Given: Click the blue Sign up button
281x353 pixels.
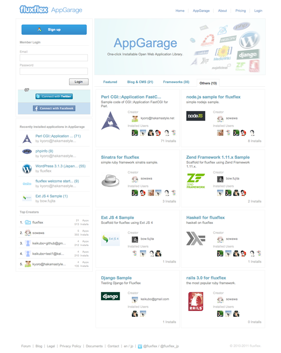Looking at the screenshot, I should 54,29.
